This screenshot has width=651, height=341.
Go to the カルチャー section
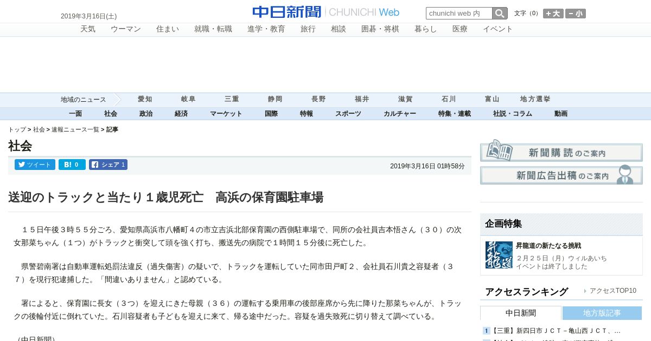coord(400,114)
